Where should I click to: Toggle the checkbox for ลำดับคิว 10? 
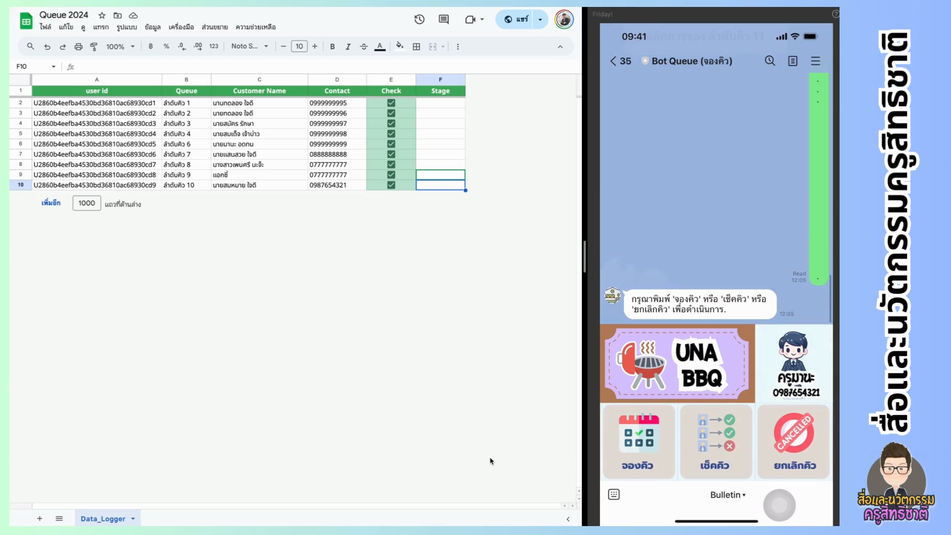point(391,185)
